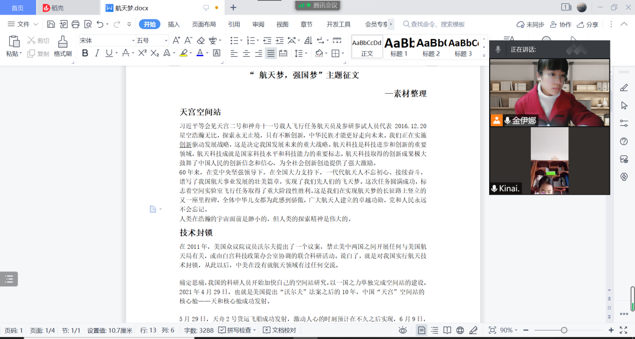
Task: Click the save icon in quick access toolbar
Action: 51,24
